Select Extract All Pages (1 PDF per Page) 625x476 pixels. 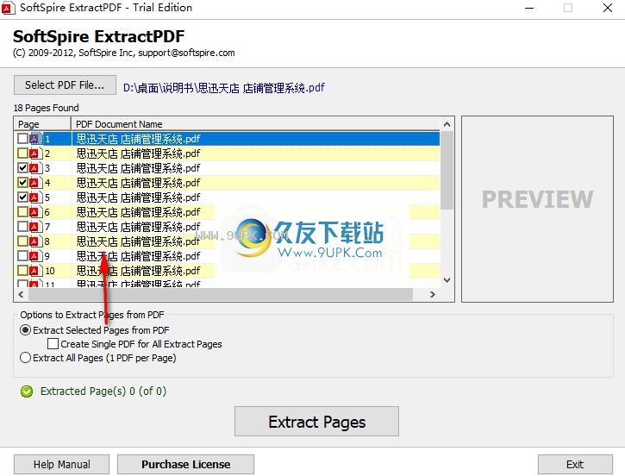tap(25, 358)
